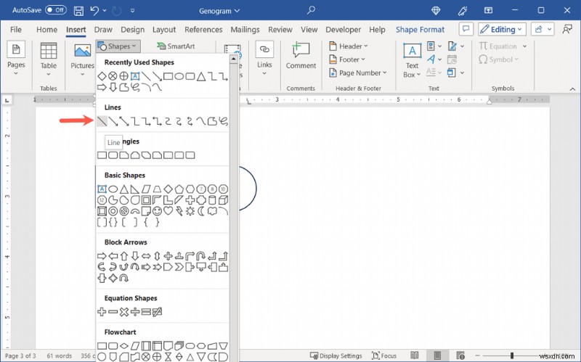Viewport: 581px width, 362px height.
Task: Select the triangle in Recently Used Shapes
Action: (x=201, y=76)
